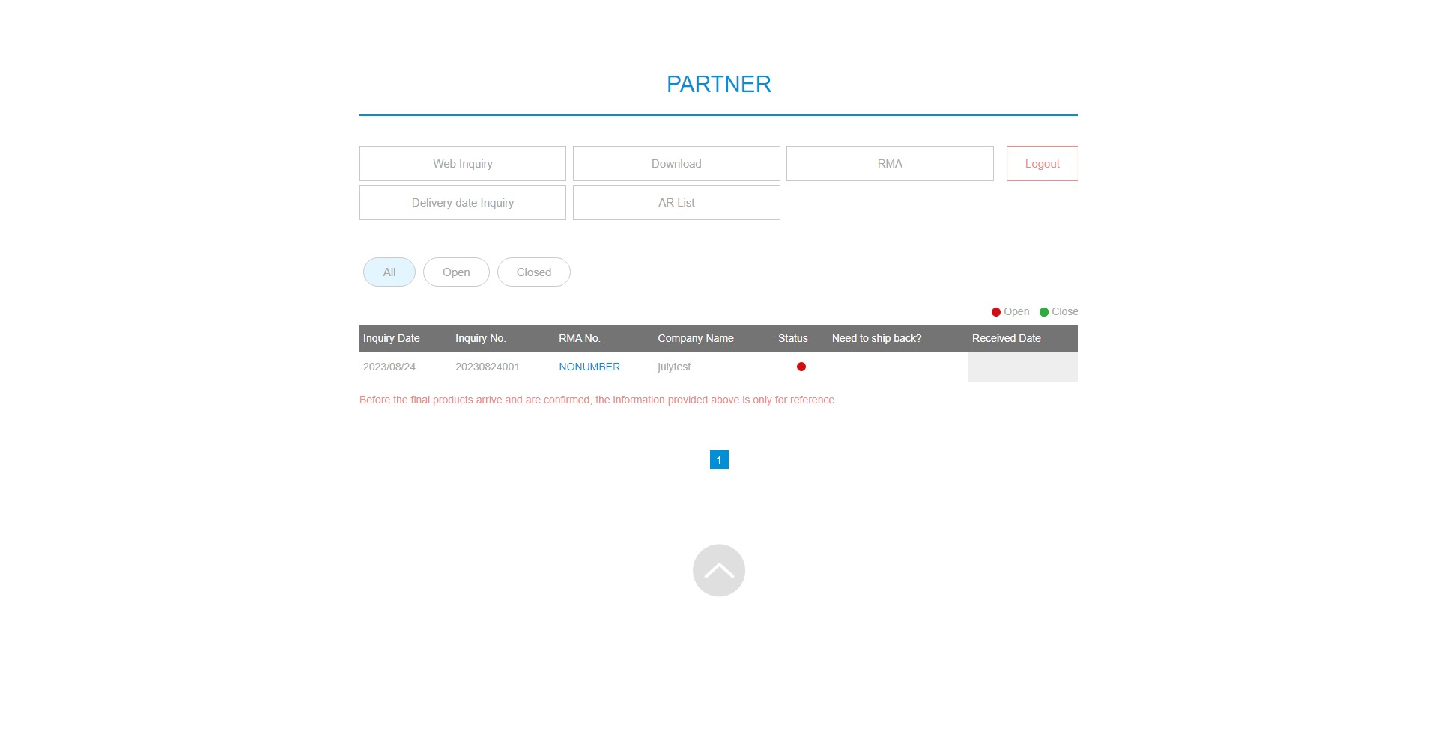
Task: Select the All filter pill
Action: [389, 272]
